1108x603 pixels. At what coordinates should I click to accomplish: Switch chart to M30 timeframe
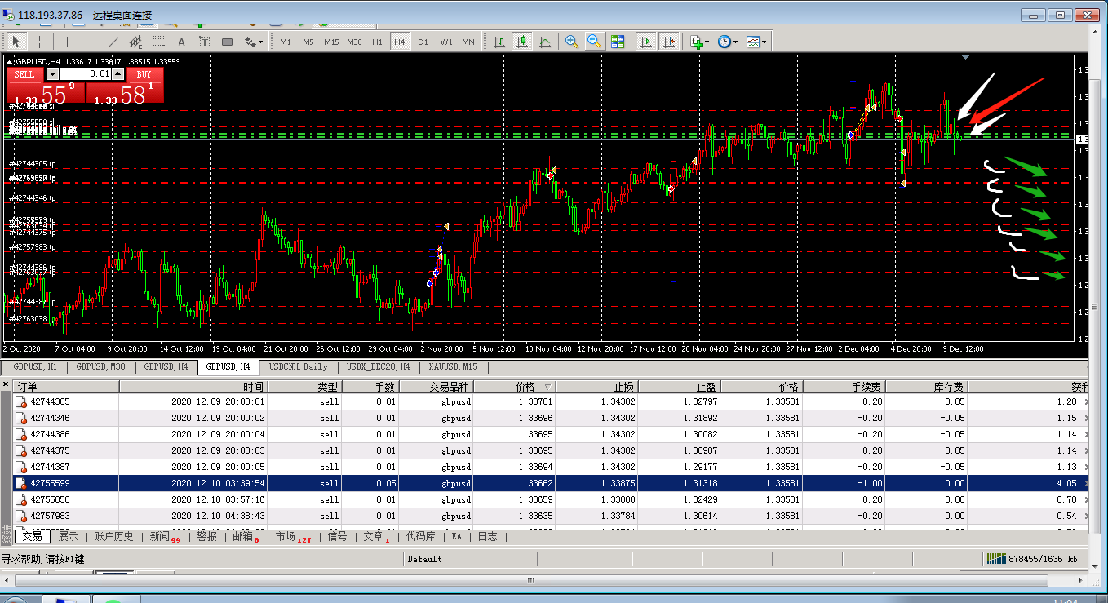(354, 42)
